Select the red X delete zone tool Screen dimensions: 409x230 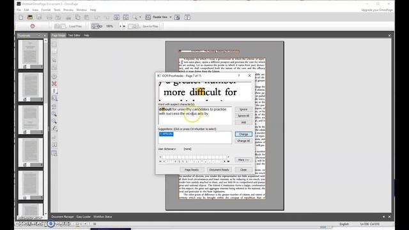click(54, 84)
